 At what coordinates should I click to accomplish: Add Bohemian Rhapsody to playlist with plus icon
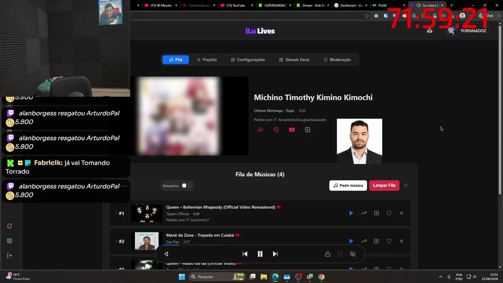point(376,213)
